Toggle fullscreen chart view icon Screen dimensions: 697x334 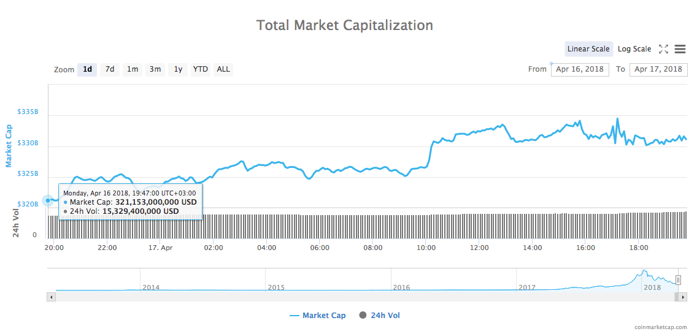click(x=663, y=49)
